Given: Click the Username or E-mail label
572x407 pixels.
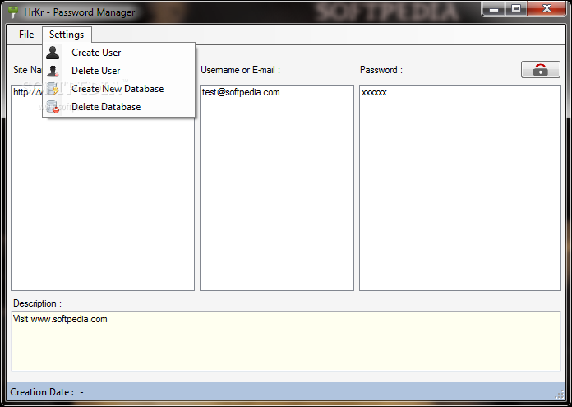Looking at the screenshot, I should [241, 70].
